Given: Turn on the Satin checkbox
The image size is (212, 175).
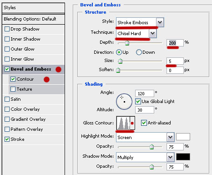Looking at the screenshot, I should [x=7, y=99].
